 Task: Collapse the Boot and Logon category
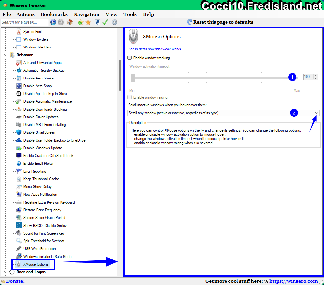(x=5, y=272)
